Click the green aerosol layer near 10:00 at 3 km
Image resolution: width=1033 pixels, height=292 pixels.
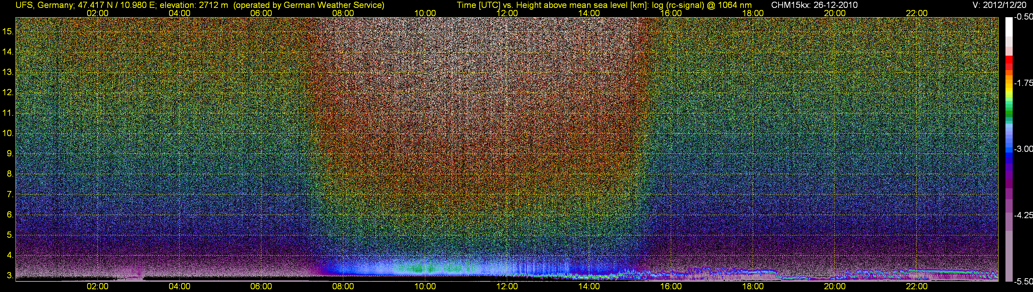tap(425, 268)
